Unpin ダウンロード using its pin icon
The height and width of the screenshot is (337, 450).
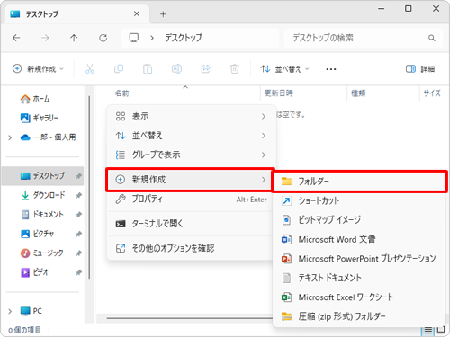[78, 196]
